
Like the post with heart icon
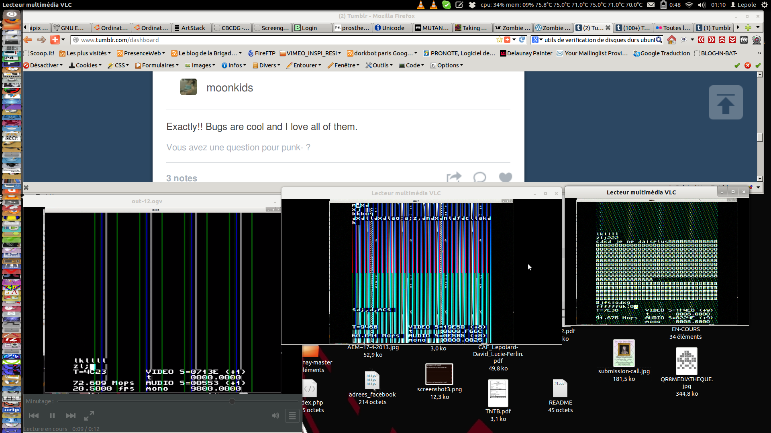[x=505, y=177]
